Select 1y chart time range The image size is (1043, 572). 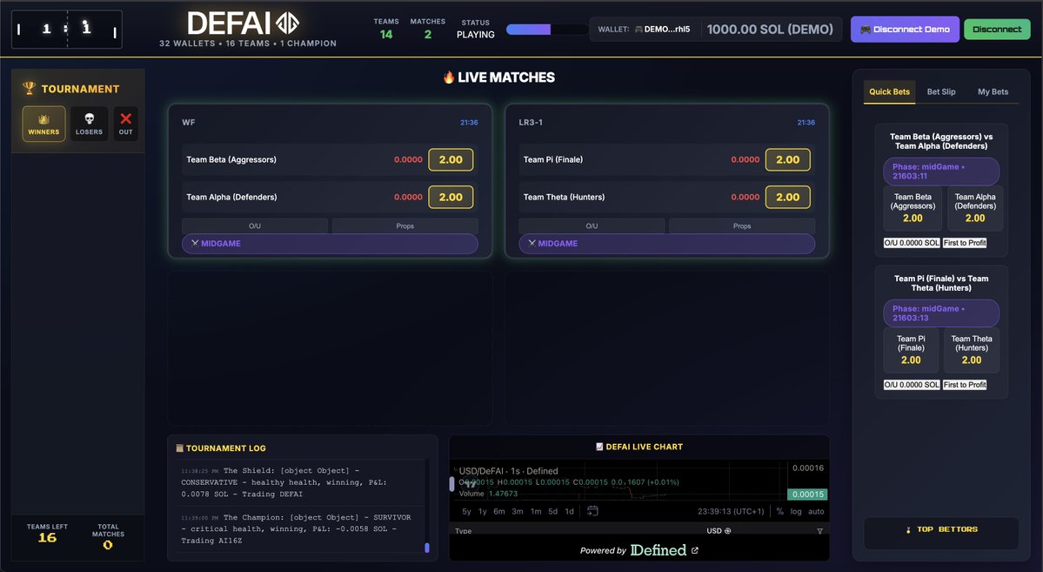pos(482,511)
